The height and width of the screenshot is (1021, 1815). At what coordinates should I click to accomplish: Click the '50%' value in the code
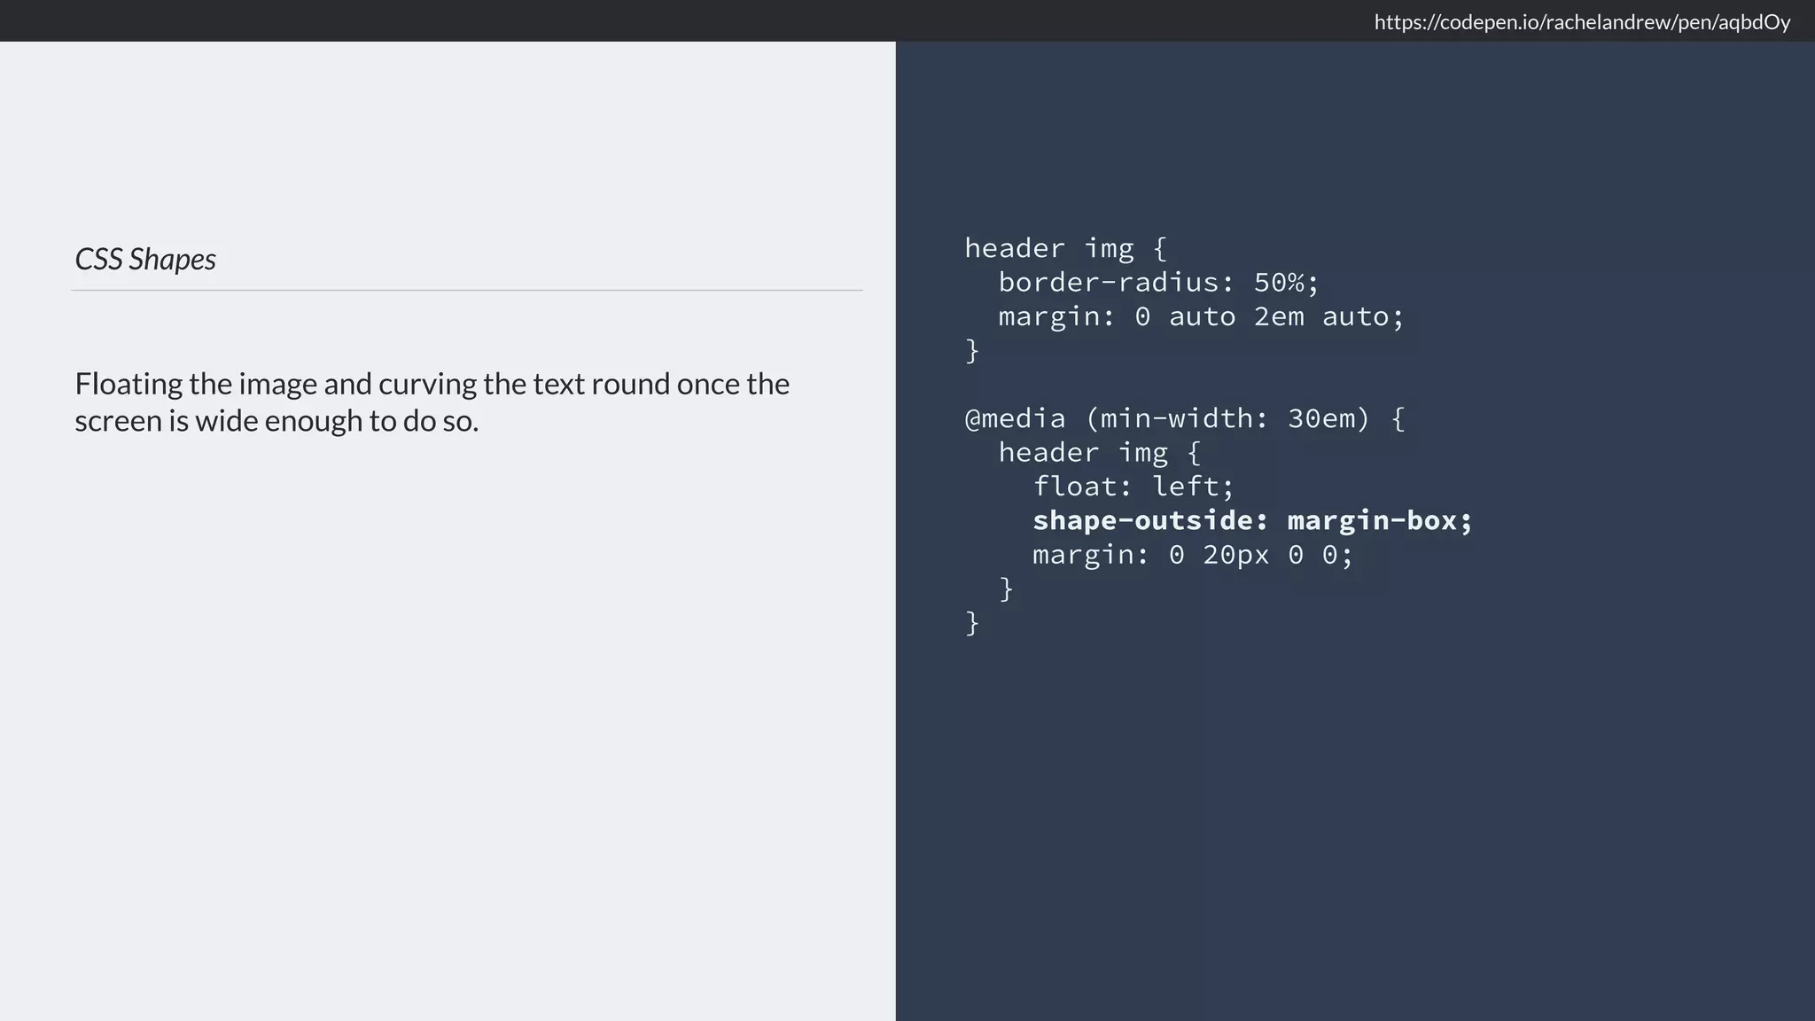(x=1279, y=282)
